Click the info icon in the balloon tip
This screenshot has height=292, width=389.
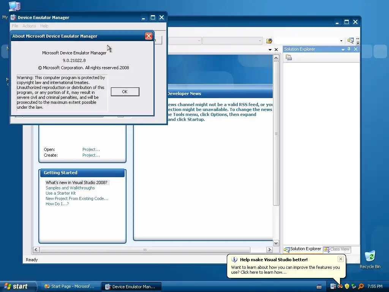pyautogui.click(x=234, y=260)
